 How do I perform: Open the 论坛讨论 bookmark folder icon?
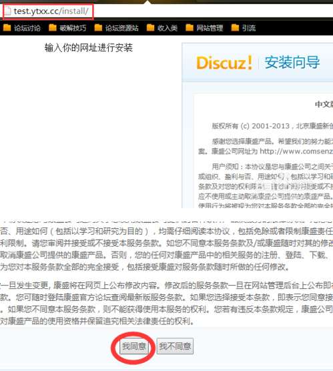pyautogui.click(x=7, y=28)
